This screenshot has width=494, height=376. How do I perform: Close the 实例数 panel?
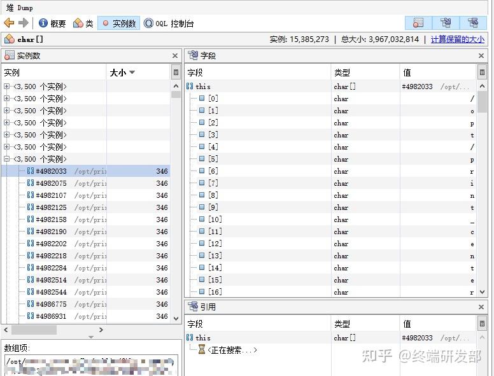[175, 56]
